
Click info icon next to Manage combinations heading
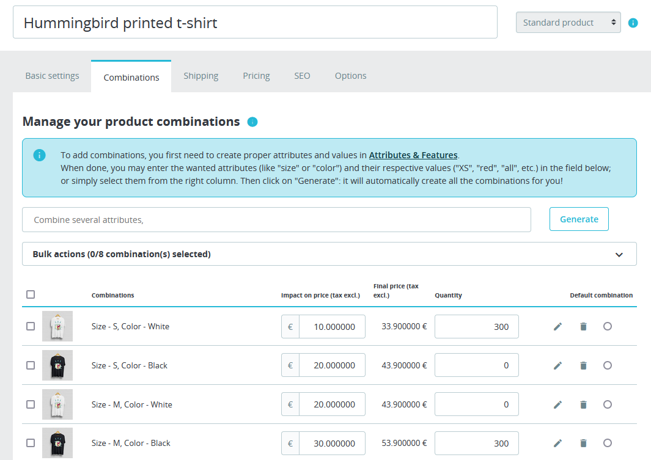[252, 122]
